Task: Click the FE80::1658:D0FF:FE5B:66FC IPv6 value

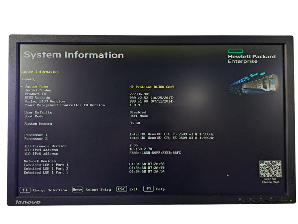Action: pyautogui.click(x=155, y=153)
